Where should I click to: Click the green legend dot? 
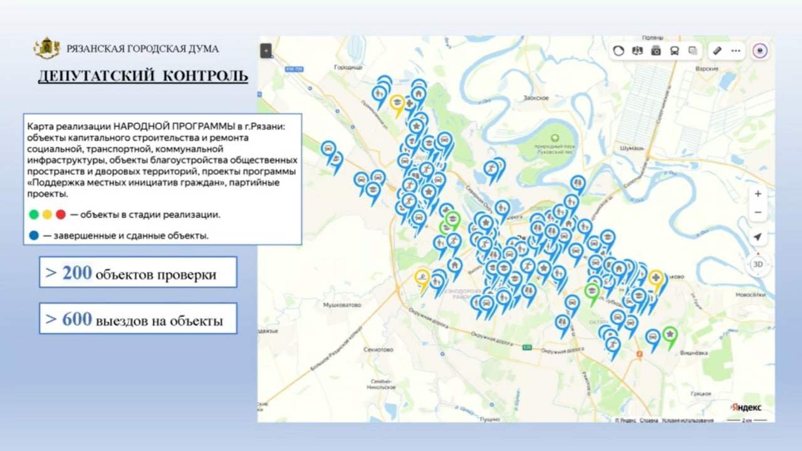point(34,214)
